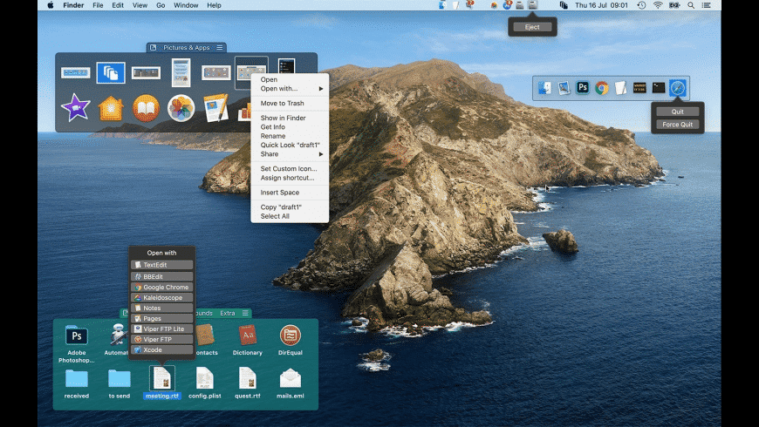Open the Pictures & Apps panel menu icon
The width and height of the screenshot is (759, 427).
click(220, 47)
